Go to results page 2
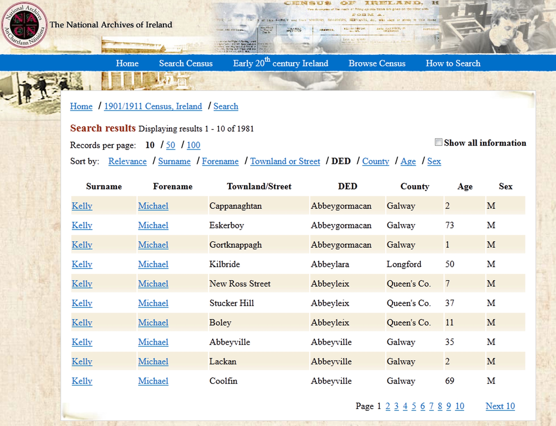Image resolution: width=556 pixels, height=426 pixels. pos(388,406)
